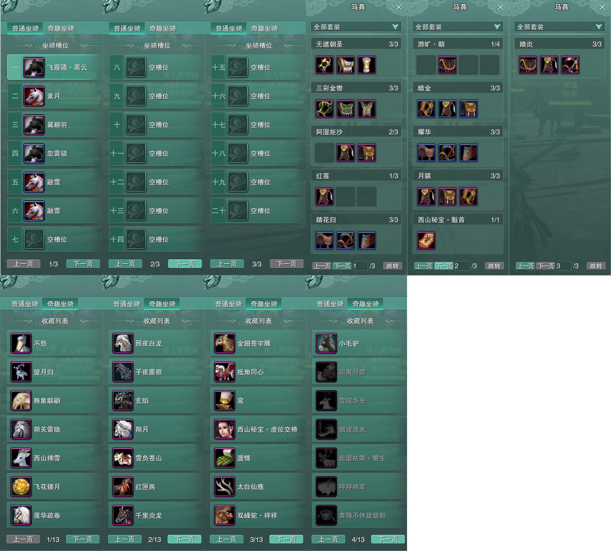Viewport: 611px width, 551px height.
Task: Switch to 奇趣坐骑 tab above 飞霞骠·黑云 list
Action: coord(61,28)
